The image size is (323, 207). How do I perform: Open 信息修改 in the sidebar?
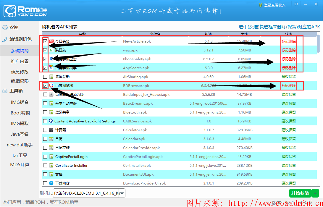(x=20, y=72)
